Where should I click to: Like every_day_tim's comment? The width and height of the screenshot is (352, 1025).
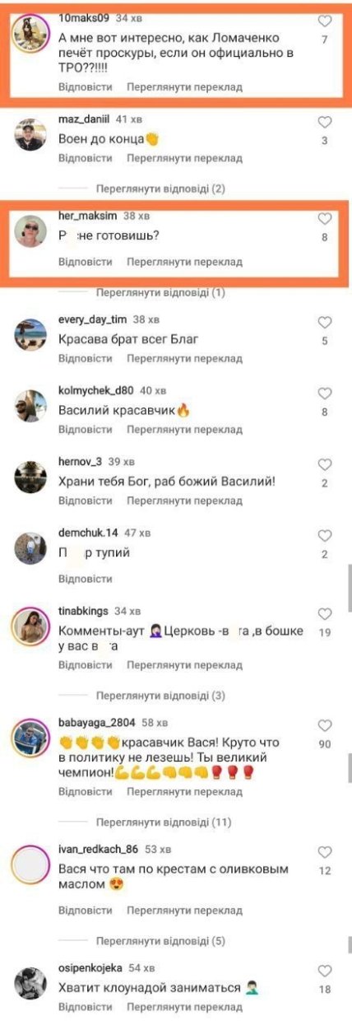325,322
